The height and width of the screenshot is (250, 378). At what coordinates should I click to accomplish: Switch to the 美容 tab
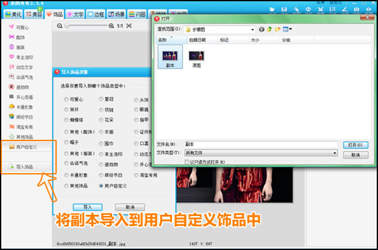(34, 14)
